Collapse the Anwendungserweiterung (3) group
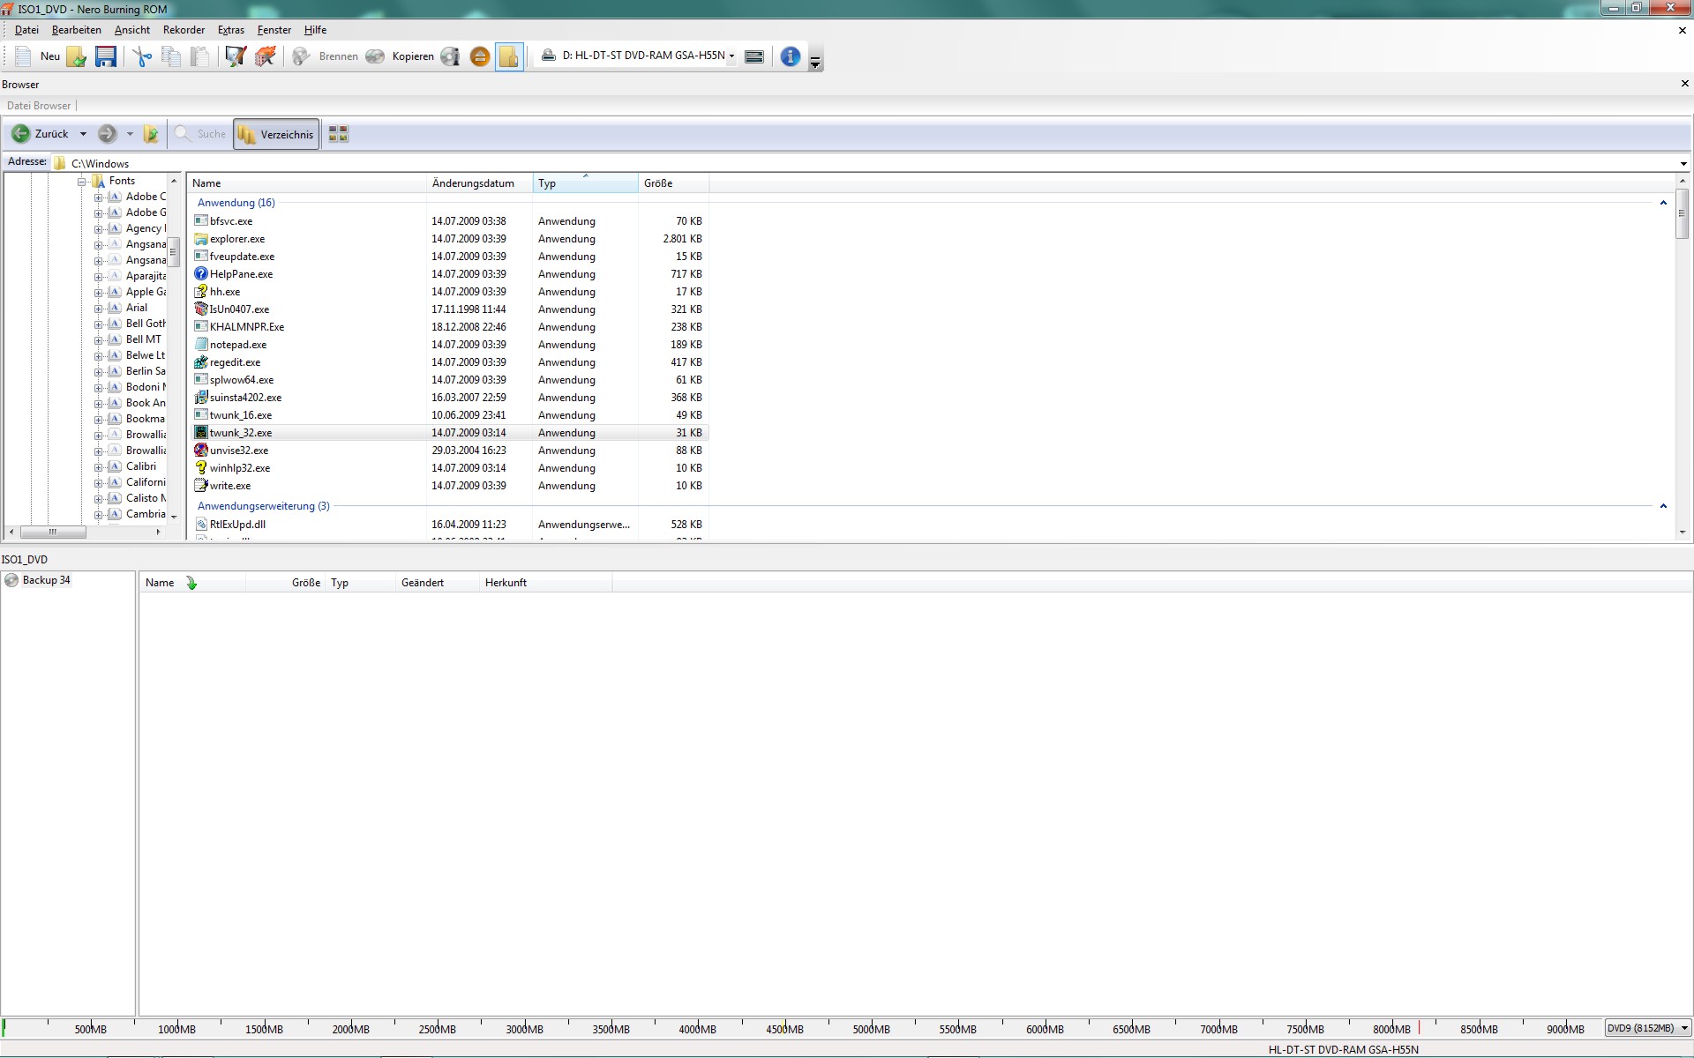 click(1663, 506)
